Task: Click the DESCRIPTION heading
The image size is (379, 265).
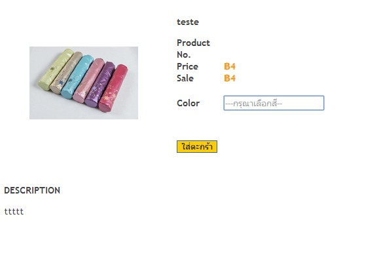Action: coord(32,190)
